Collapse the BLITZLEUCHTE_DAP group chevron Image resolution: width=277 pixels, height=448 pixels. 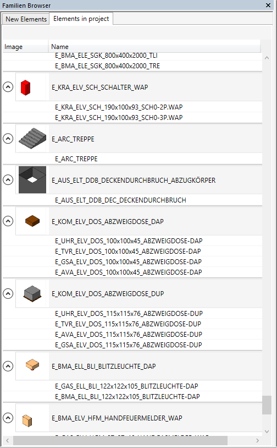(x=8, y=366)
